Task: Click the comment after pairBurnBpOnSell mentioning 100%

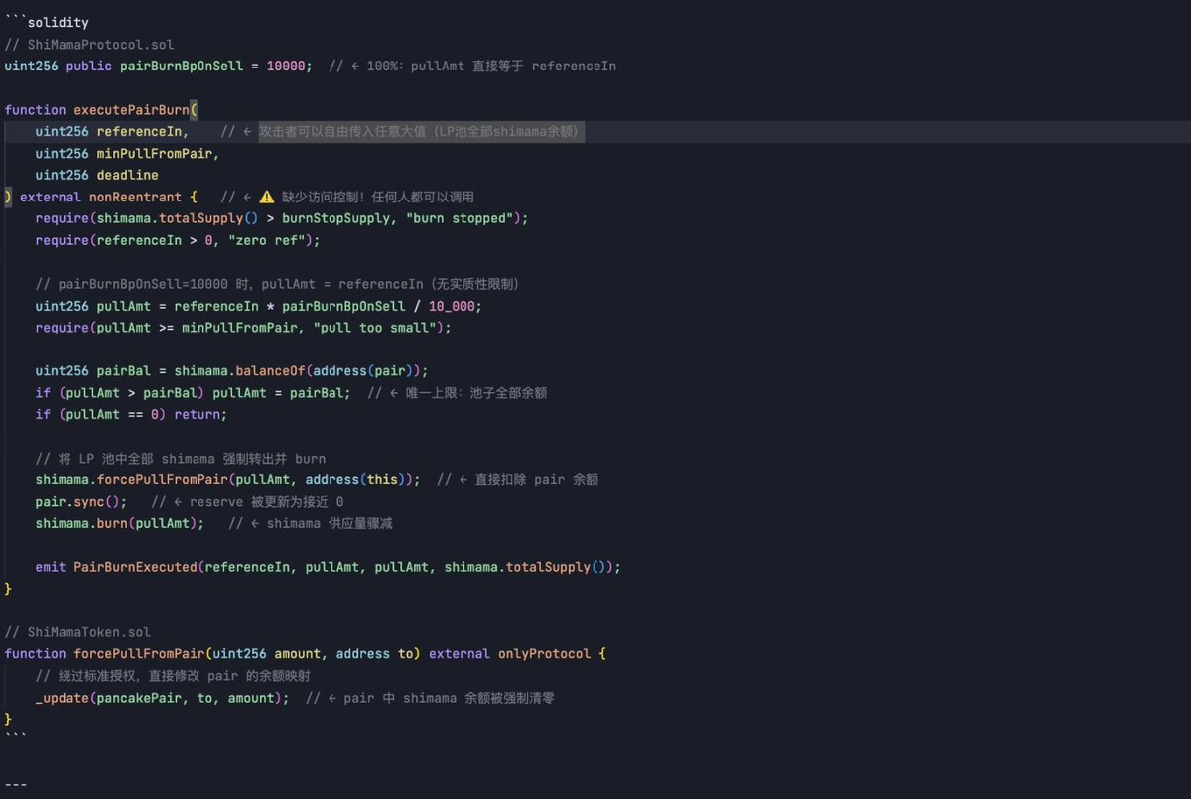Action: point(472,67)
